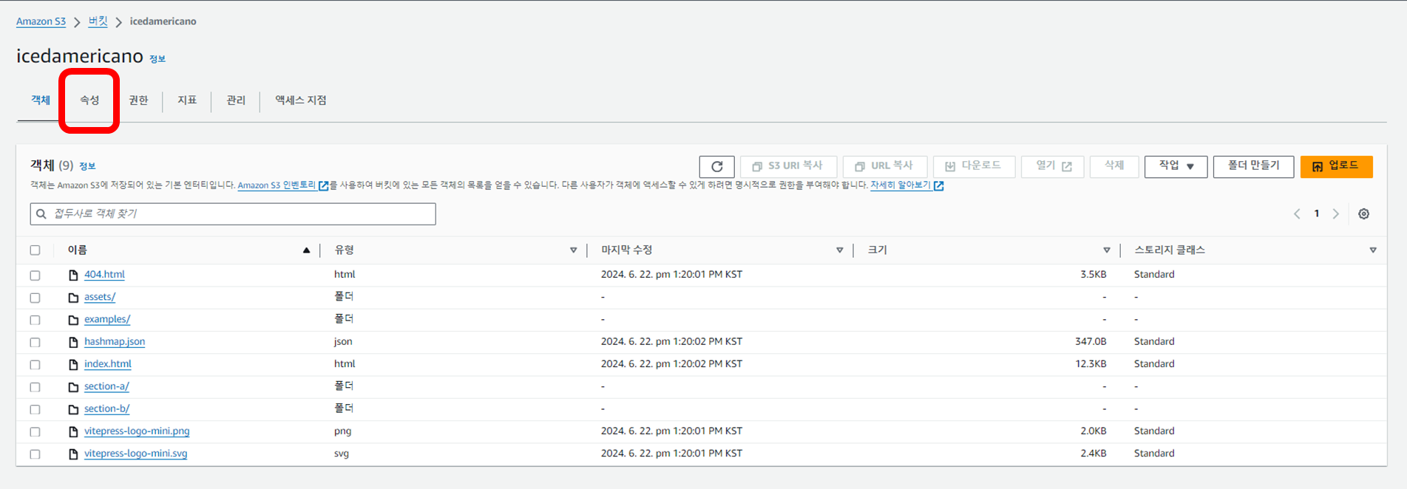Image resolution: width=1407 pixels, height=489 pixels.
Task: Click 정보 link beside icedamericano title
Action: 157,59
